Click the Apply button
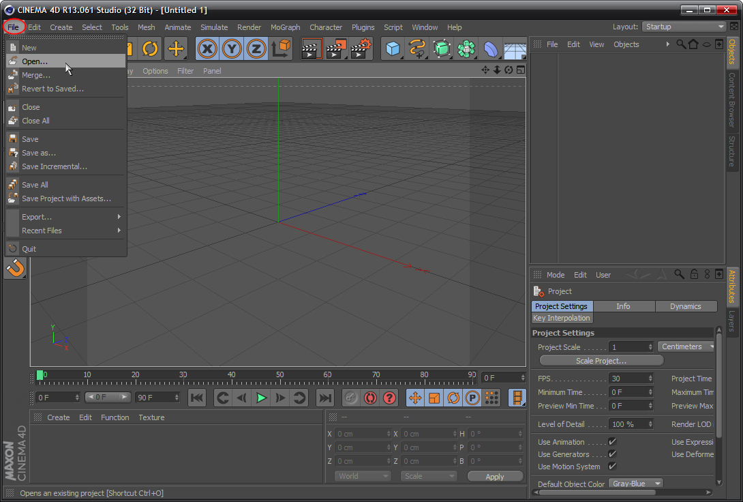This screenshot has height=502, width=743. 495,476
